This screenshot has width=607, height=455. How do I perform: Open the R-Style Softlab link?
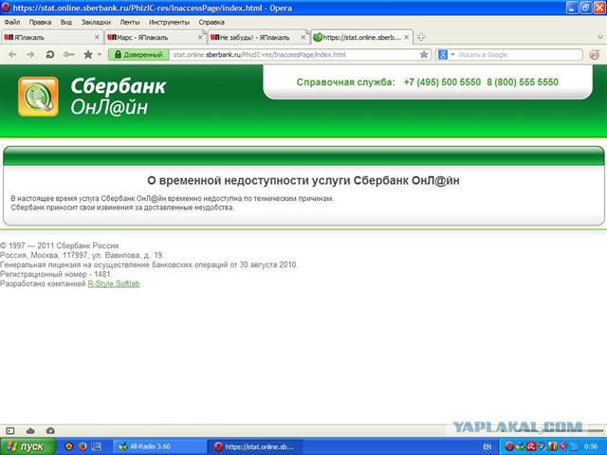click(x=114, y=284)
